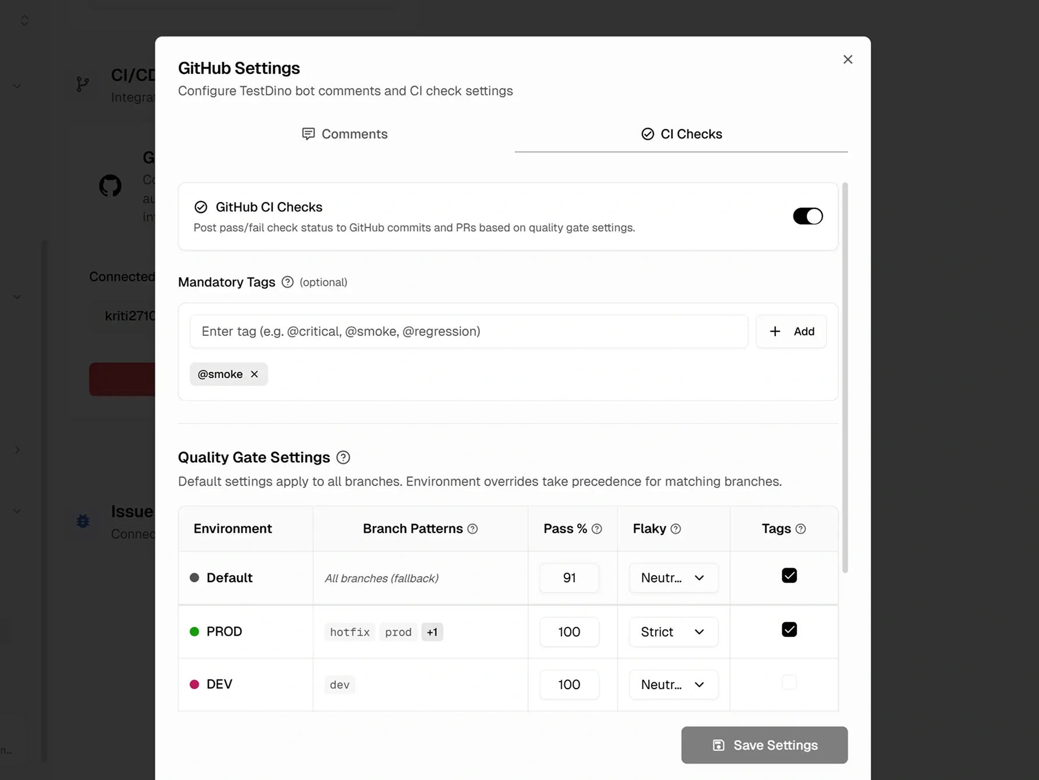Click the PROD environment label
The width and height of the screenshot is (1039, 780).
pos(224,632)
